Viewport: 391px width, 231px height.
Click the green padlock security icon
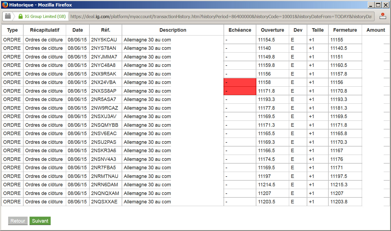pos(20,16)
